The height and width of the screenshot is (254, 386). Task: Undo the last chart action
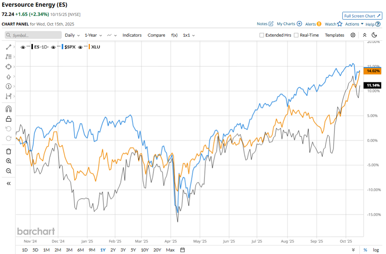[x=8, y=128]
